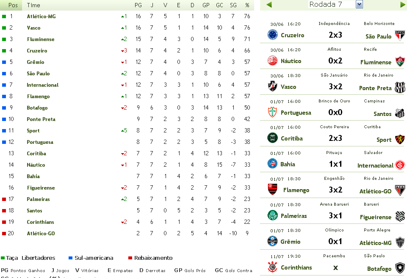Click the Time column header

[x=33, y=5]
